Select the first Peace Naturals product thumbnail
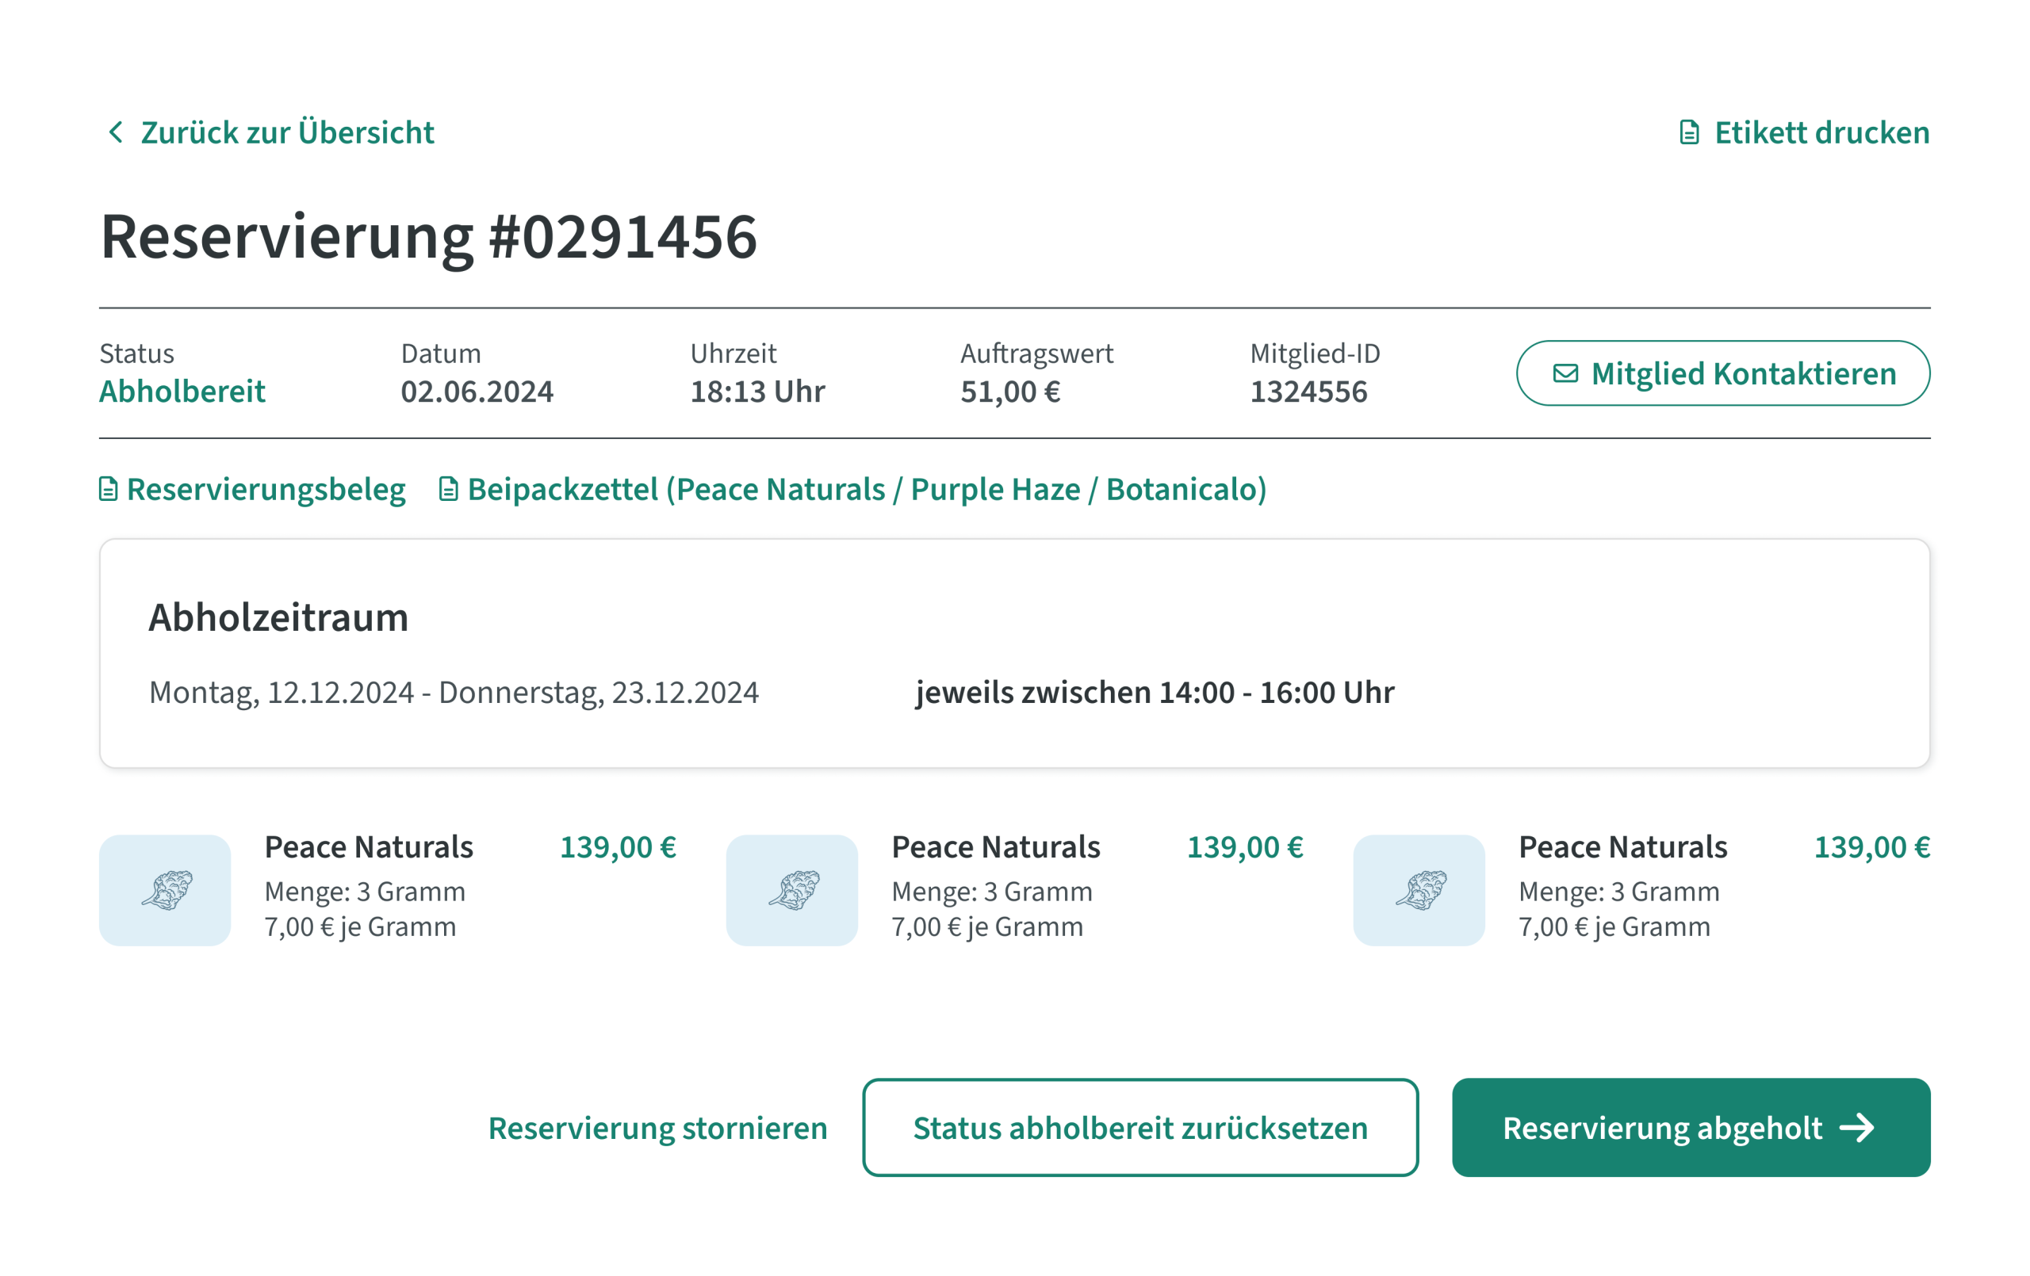The width and height of the screenshot is (2030, 1276). [x=165, y=890]
